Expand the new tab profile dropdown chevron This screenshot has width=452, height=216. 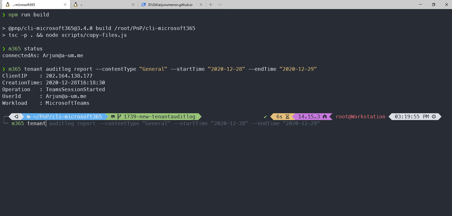220,5
